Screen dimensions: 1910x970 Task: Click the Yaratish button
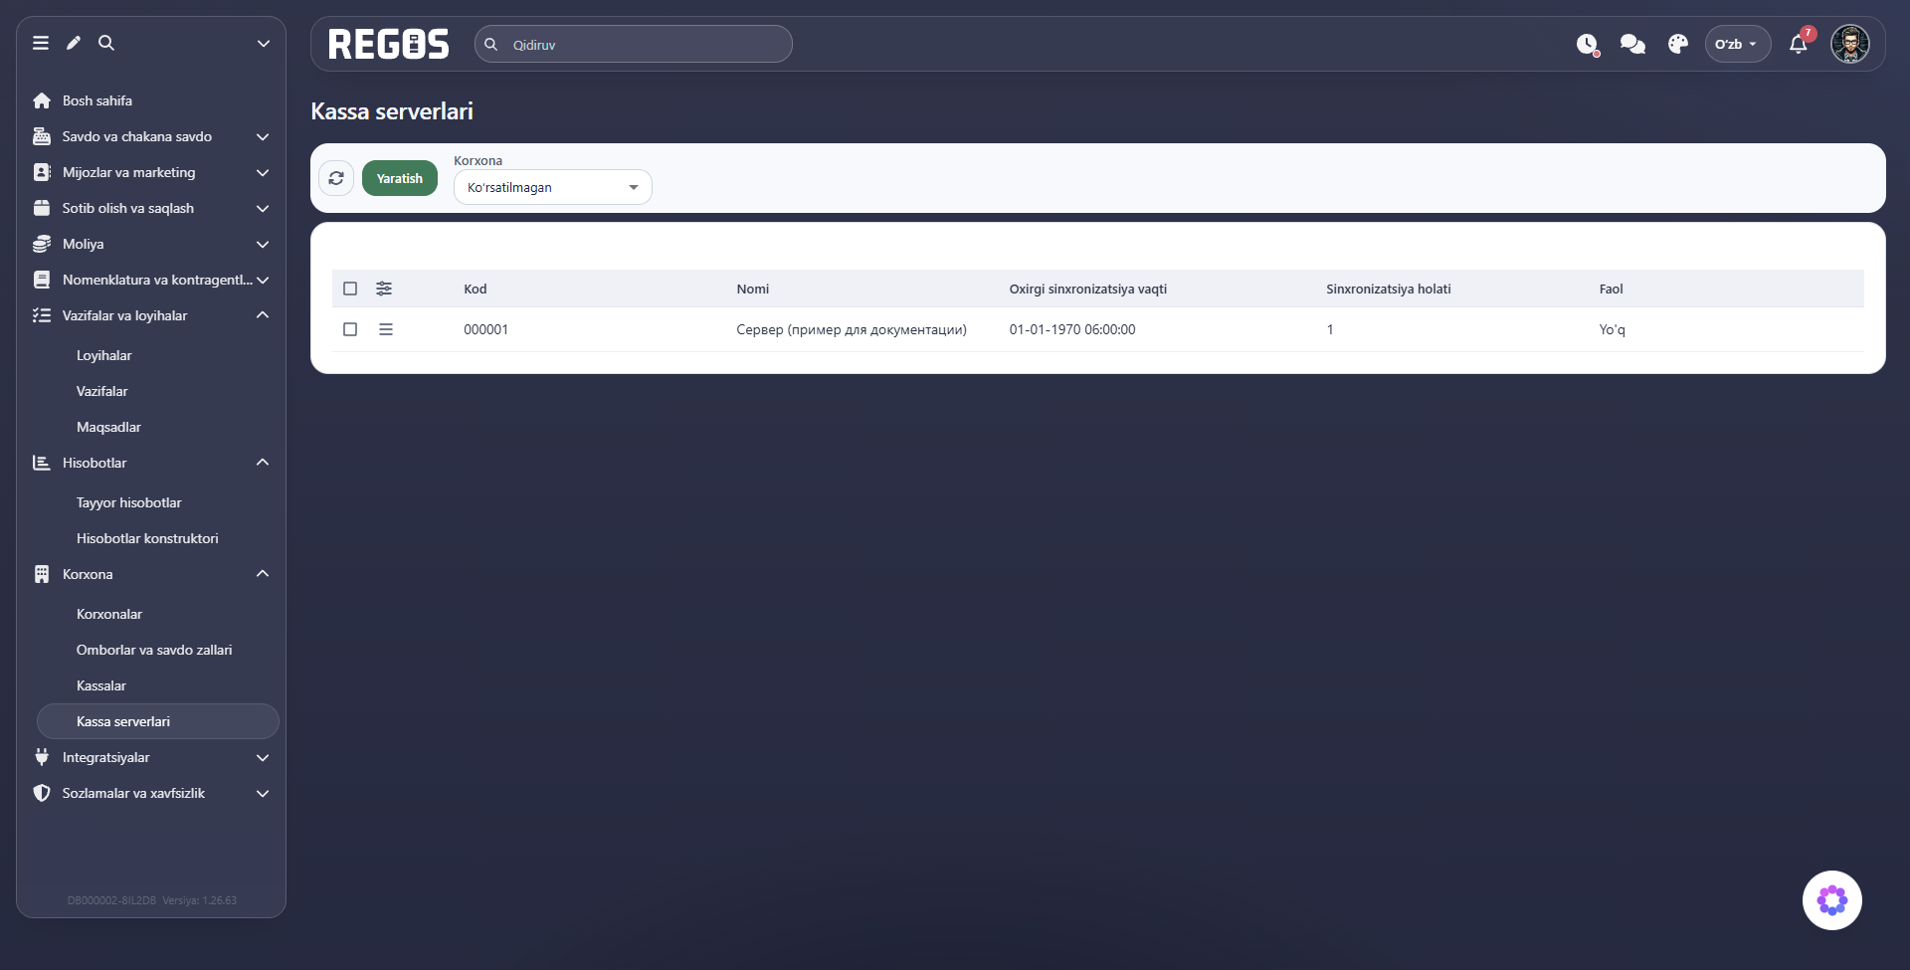pyautogui.click(x=400, y=178)
